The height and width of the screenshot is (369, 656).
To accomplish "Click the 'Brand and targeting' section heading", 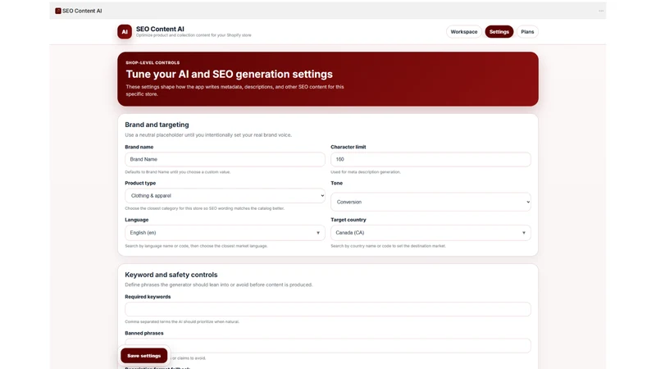I will 157,125.
